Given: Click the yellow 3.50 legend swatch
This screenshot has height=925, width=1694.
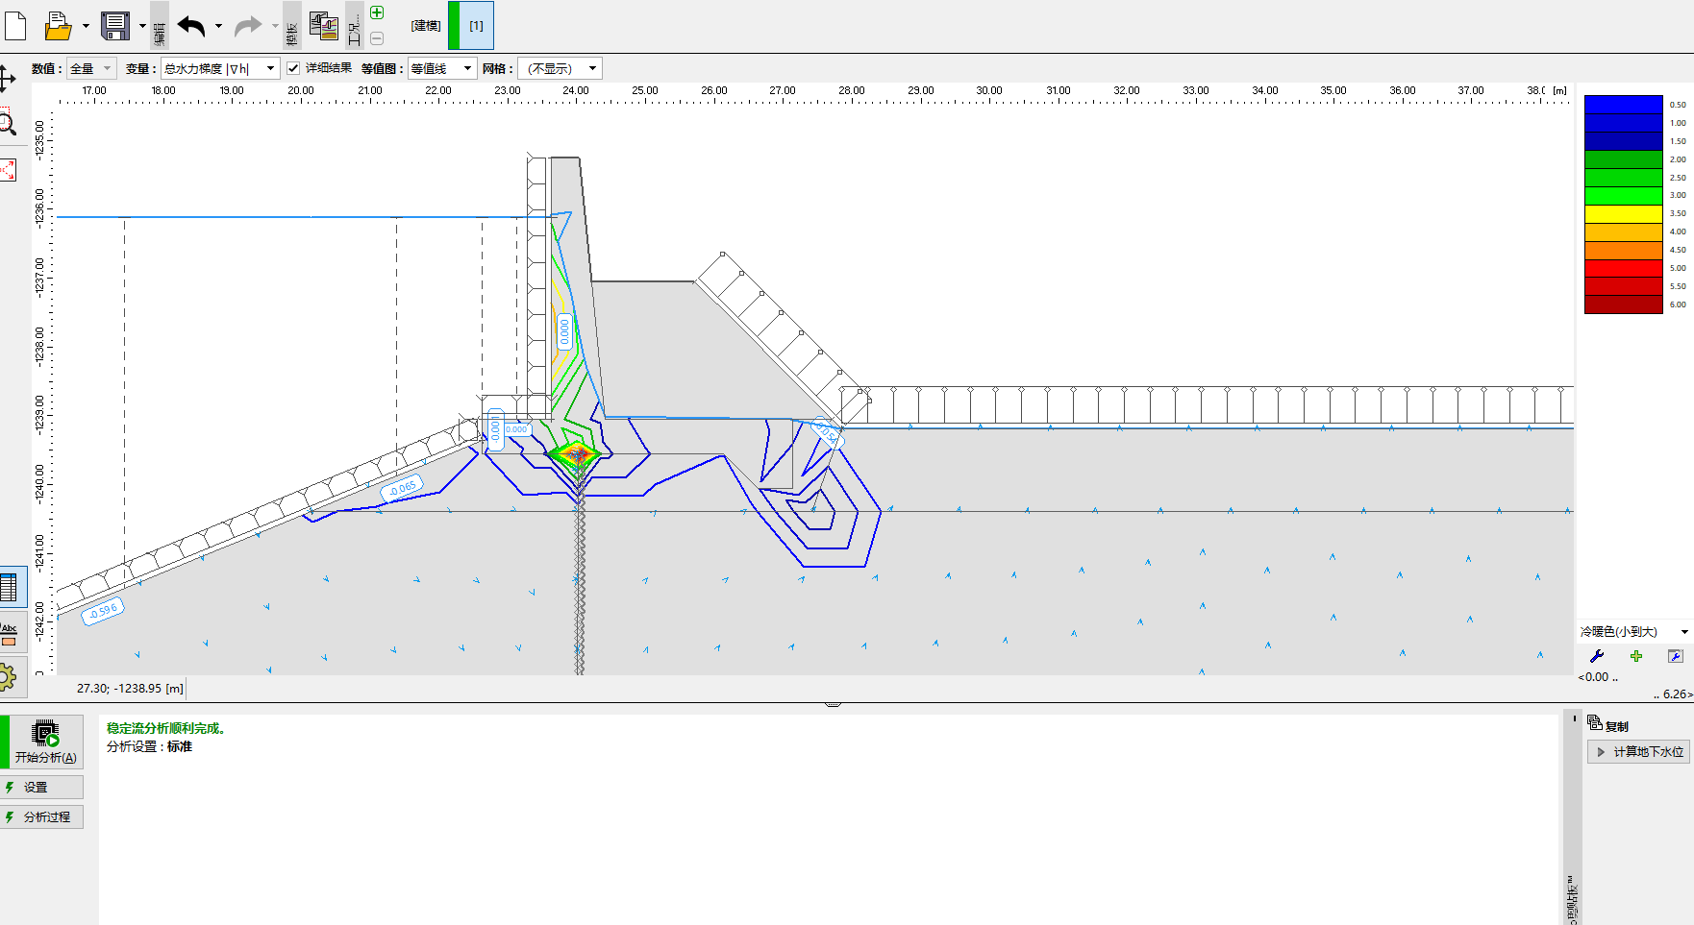Looking at the screenshot, I should [1624, 213].
